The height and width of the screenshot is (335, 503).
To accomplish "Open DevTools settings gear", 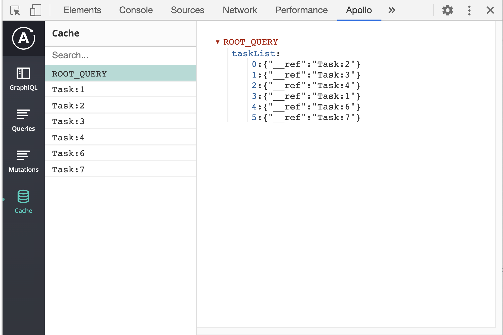I will point(447,10).
